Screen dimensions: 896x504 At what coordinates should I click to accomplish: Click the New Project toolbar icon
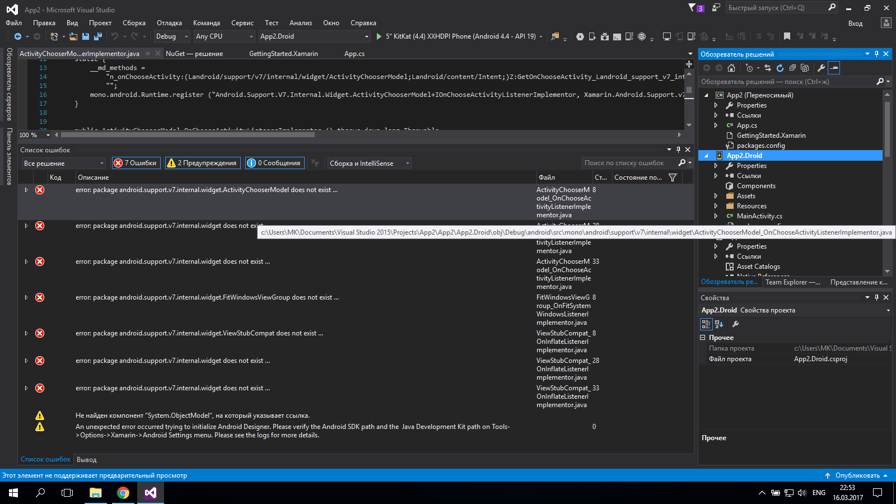[54, 36]
